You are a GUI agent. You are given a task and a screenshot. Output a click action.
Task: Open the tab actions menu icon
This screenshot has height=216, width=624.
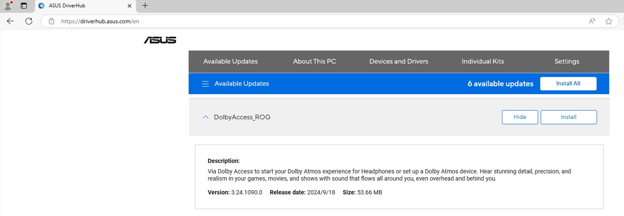point(23,6)
